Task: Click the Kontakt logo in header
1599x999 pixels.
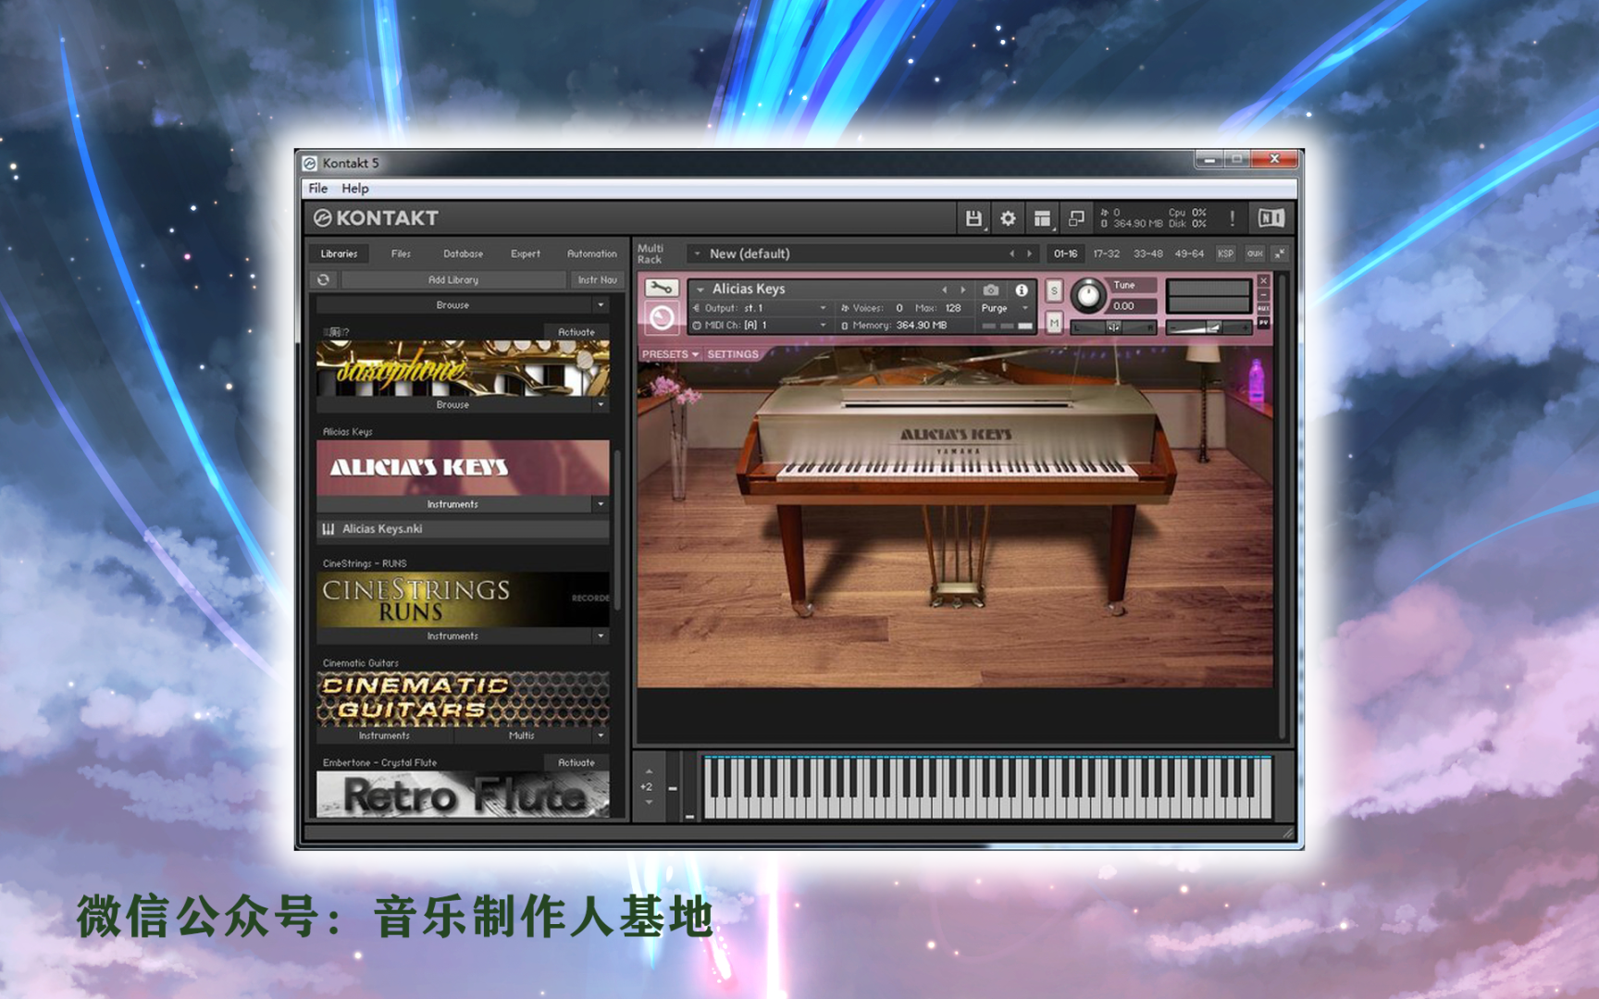Action: (376, 218)
